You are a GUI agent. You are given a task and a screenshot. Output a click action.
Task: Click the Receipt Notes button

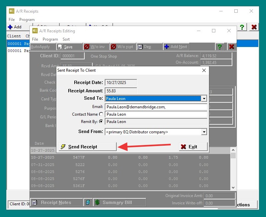click(56, 202)
